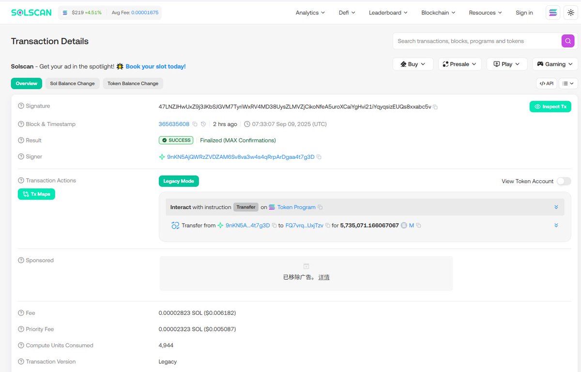
Task: Copy the Token Program address
Action: 320,207
